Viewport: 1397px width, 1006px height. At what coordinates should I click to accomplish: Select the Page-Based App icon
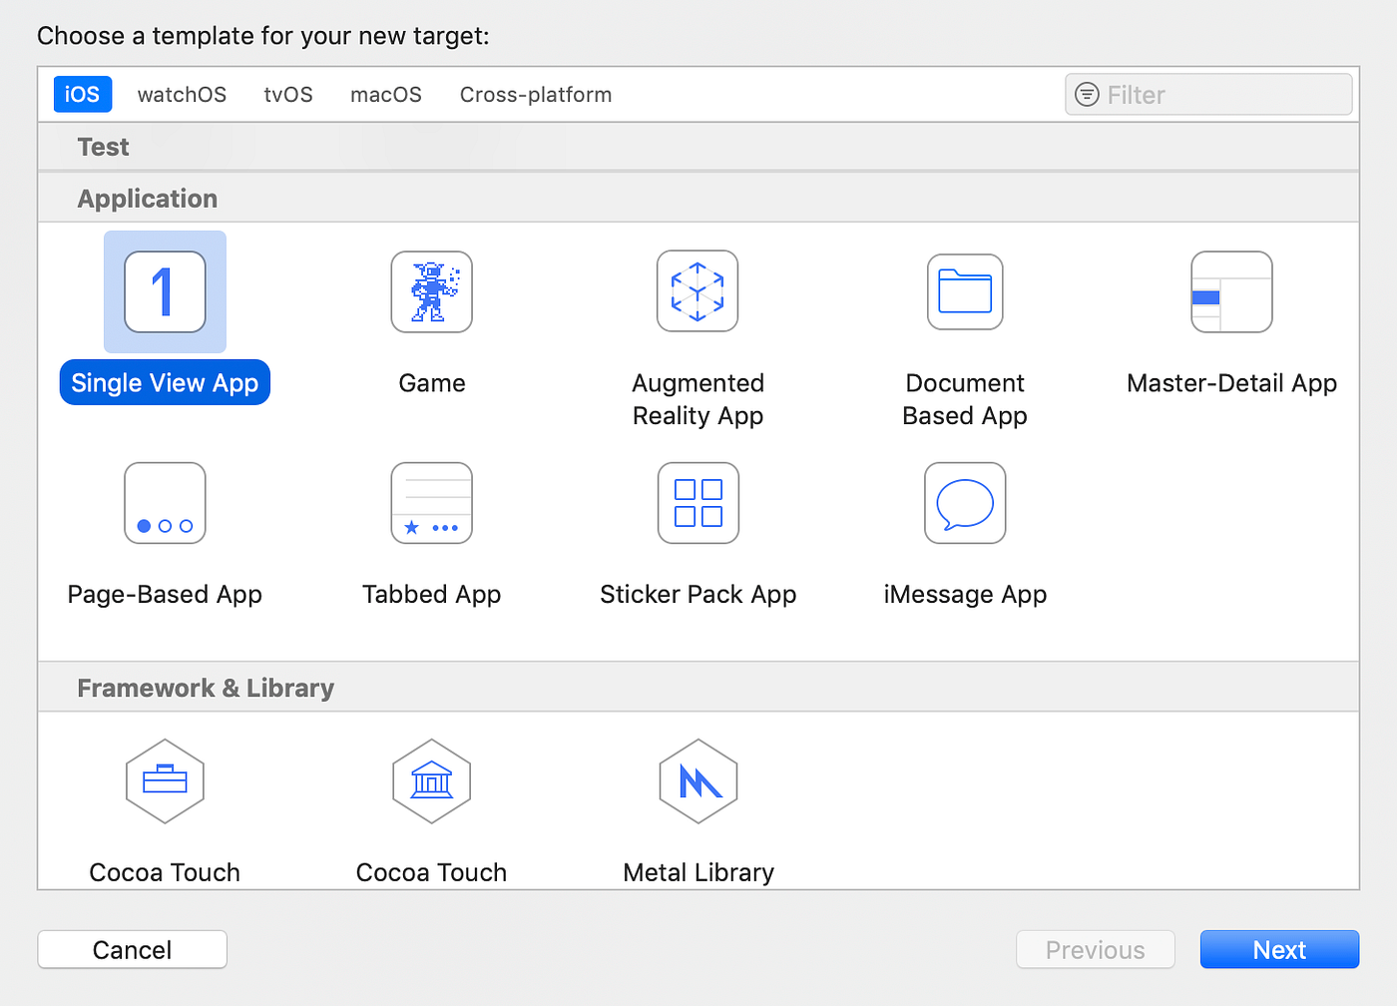click(165, 502)
